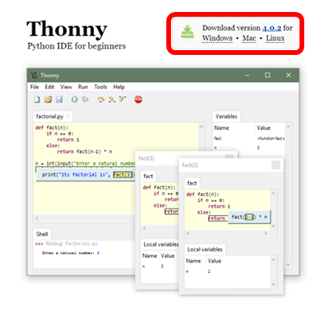Click the Step over debug icon

click(101, 99)
